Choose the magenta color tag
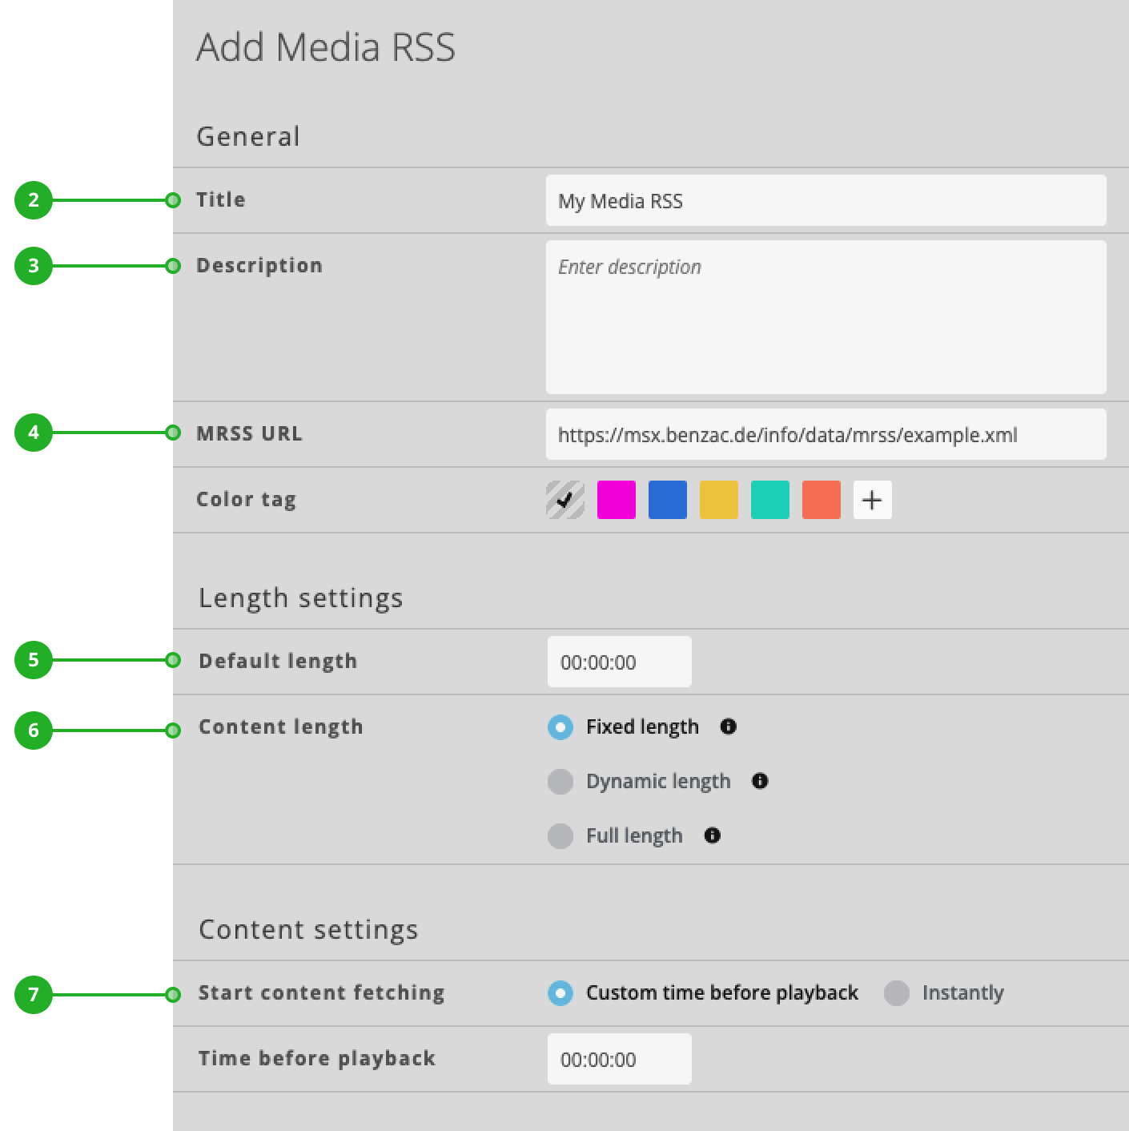The width and height of the screenshot is (1129, 1131). point(616,499)
